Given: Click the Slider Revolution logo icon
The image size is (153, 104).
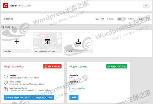Looking at the screenshot, I should coord(6,6).
